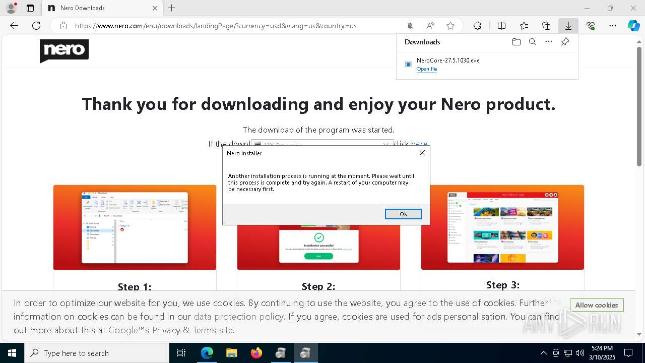Click the address bar URL
The image size is (645, 363).
216,26
